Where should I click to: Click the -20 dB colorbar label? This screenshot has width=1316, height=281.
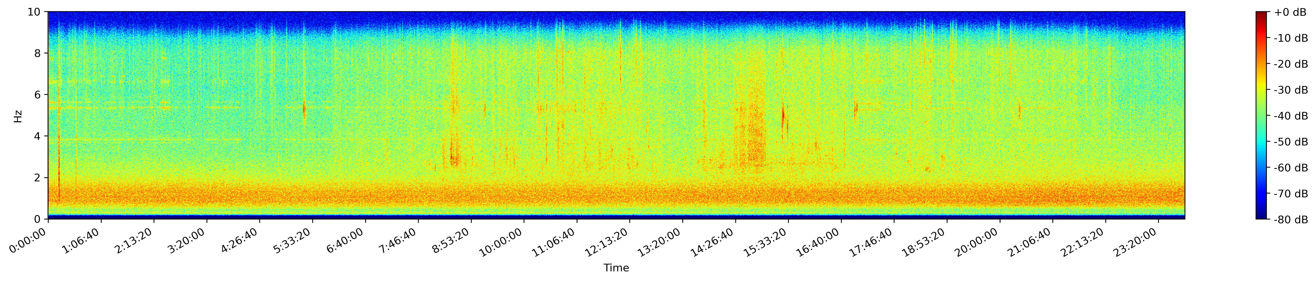pyautogui.click(x=1291, y=64)
